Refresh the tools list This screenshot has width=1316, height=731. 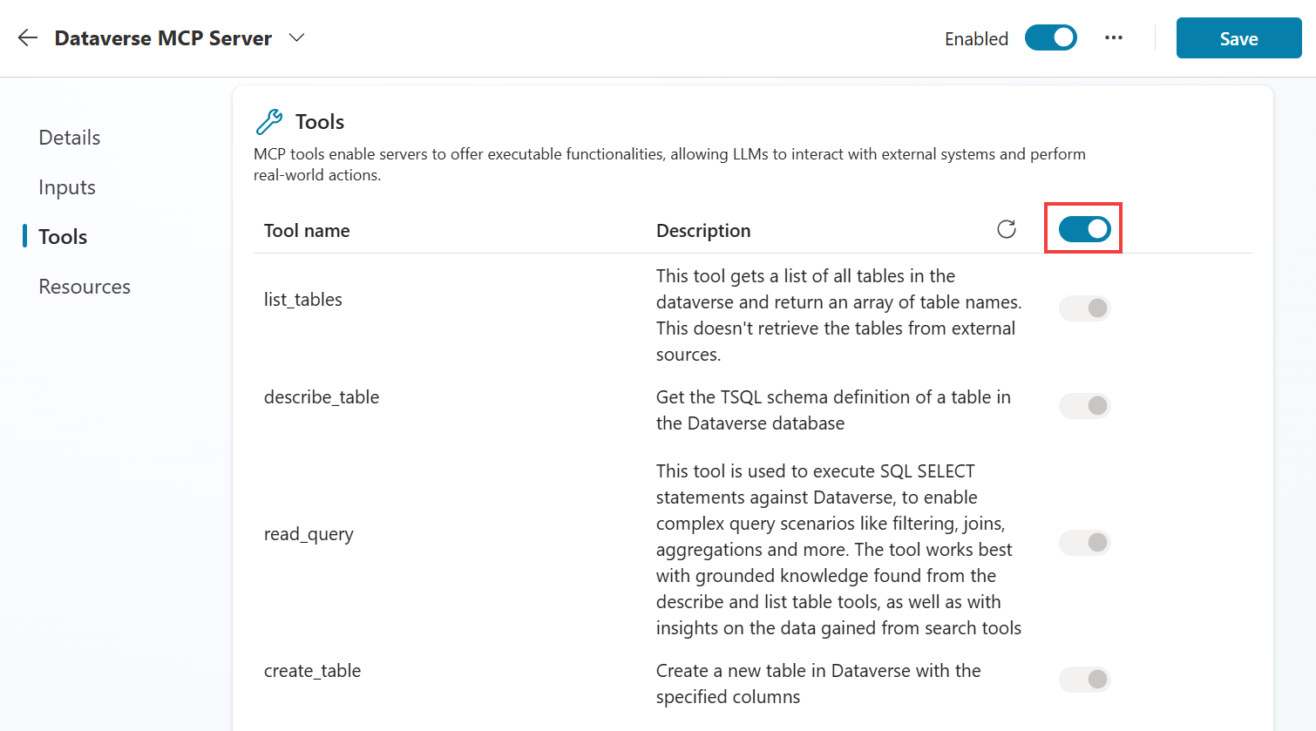[1007, 228]
